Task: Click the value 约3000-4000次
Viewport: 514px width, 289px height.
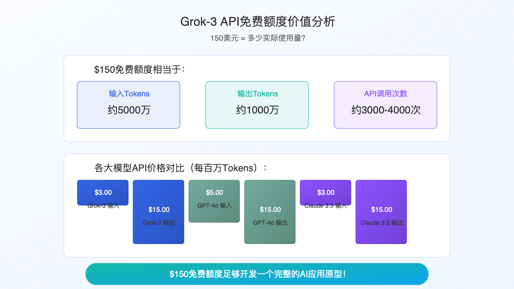Action: click(386, 110)
